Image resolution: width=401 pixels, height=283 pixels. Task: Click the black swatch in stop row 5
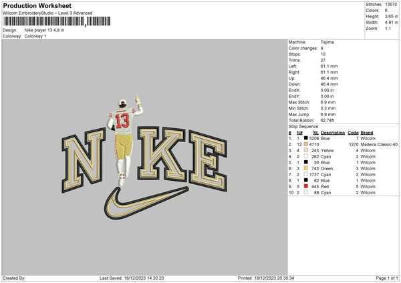tap(306, 162)
